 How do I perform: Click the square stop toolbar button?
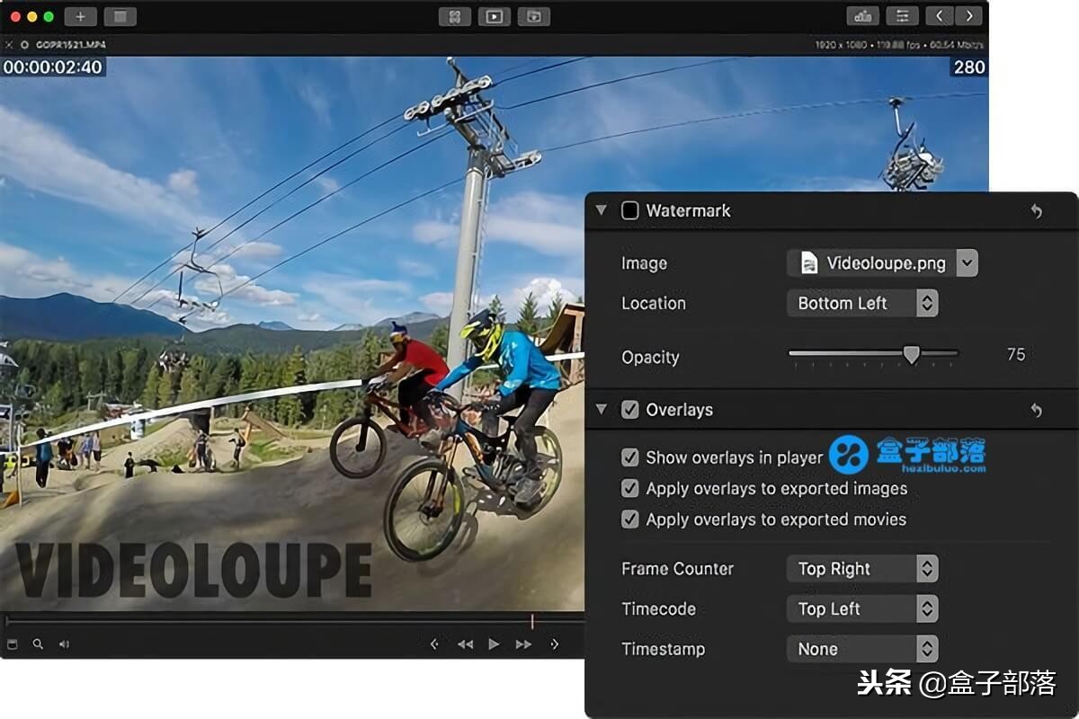pyautogui.click(x=120, y=16)
